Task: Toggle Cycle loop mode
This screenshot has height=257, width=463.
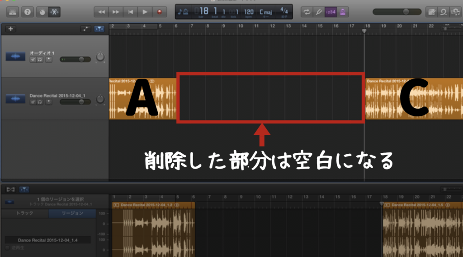Action: click(307, 12)
